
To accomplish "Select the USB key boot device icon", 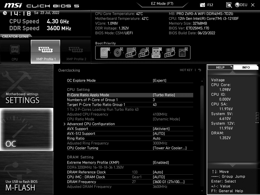I will coord(156,53).
